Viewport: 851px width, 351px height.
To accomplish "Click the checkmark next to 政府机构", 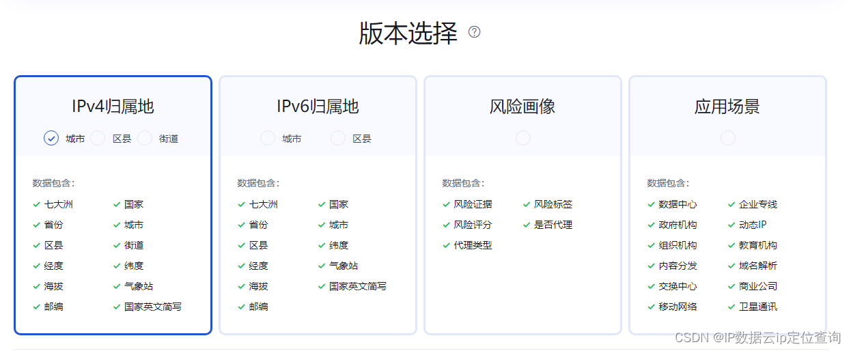I will click(x=652, y=225).
